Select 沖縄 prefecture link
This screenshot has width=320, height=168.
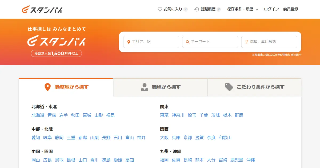pyautogui.click(x=251, y=160)
